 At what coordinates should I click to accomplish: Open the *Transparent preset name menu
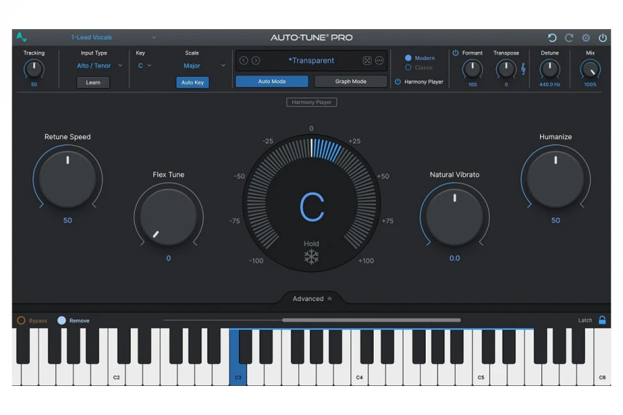(x=311, y=60)
